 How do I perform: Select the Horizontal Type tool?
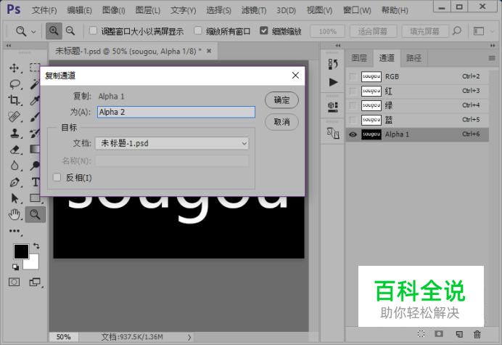(x=36, y=182)
